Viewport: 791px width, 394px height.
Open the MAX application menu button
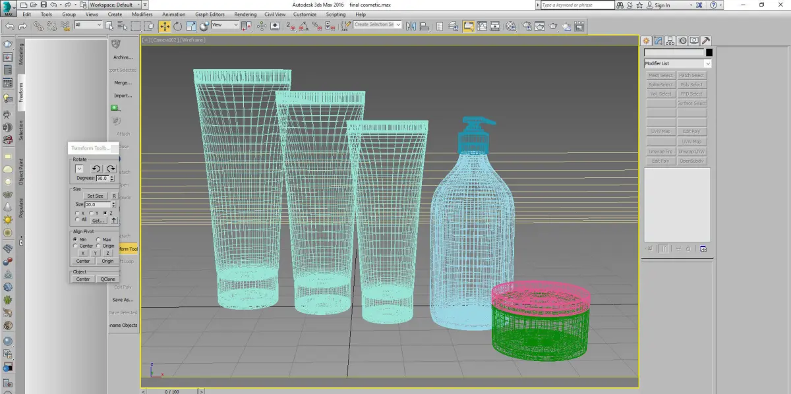tap(8, 11)
